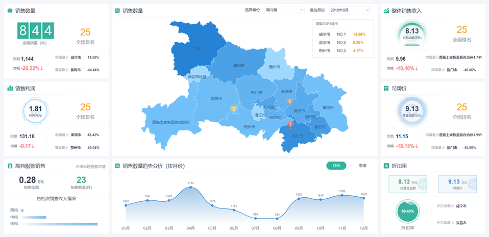Click the bar chart icon beside 销售利润
This screenshot has height=237, width=489.
(10, 88)
